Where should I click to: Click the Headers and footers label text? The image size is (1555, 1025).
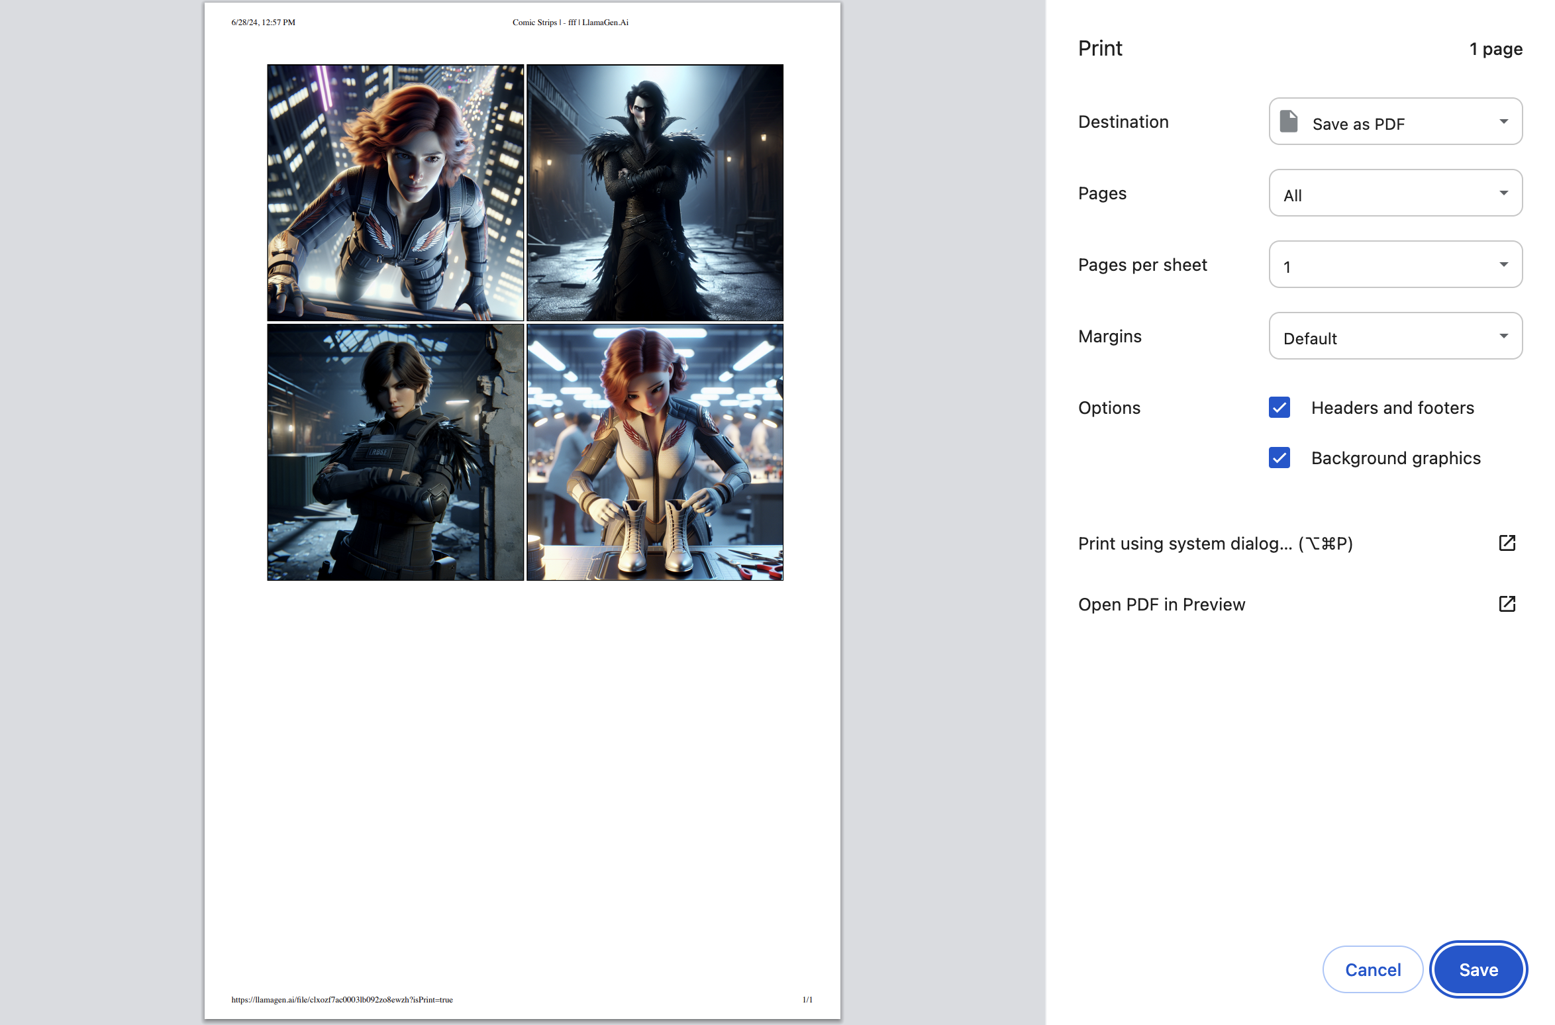1392,408
